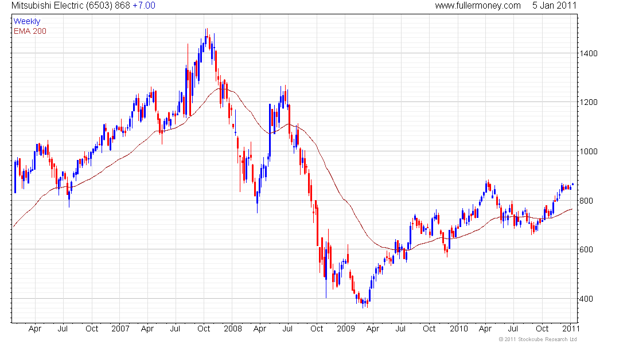Screen dimensions: 631x344
Task: Click the 800 price axis label
Action: click(x=586, y=201)
